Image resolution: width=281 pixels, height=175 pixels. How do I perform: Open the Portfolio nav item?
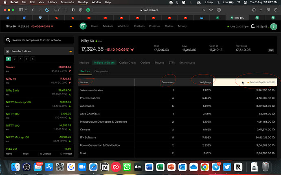pyautogui.click(x=139, y=26)
